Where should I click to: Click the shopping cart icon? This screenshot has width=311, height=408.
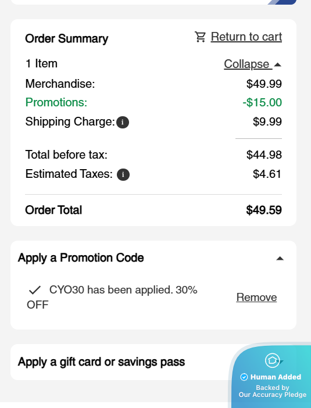pos(200,37)
